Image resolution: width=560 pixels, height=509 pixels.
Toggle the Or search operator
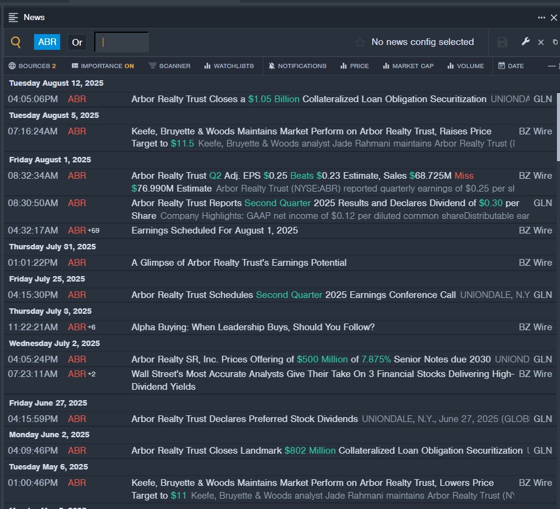(x=77, y=42)
